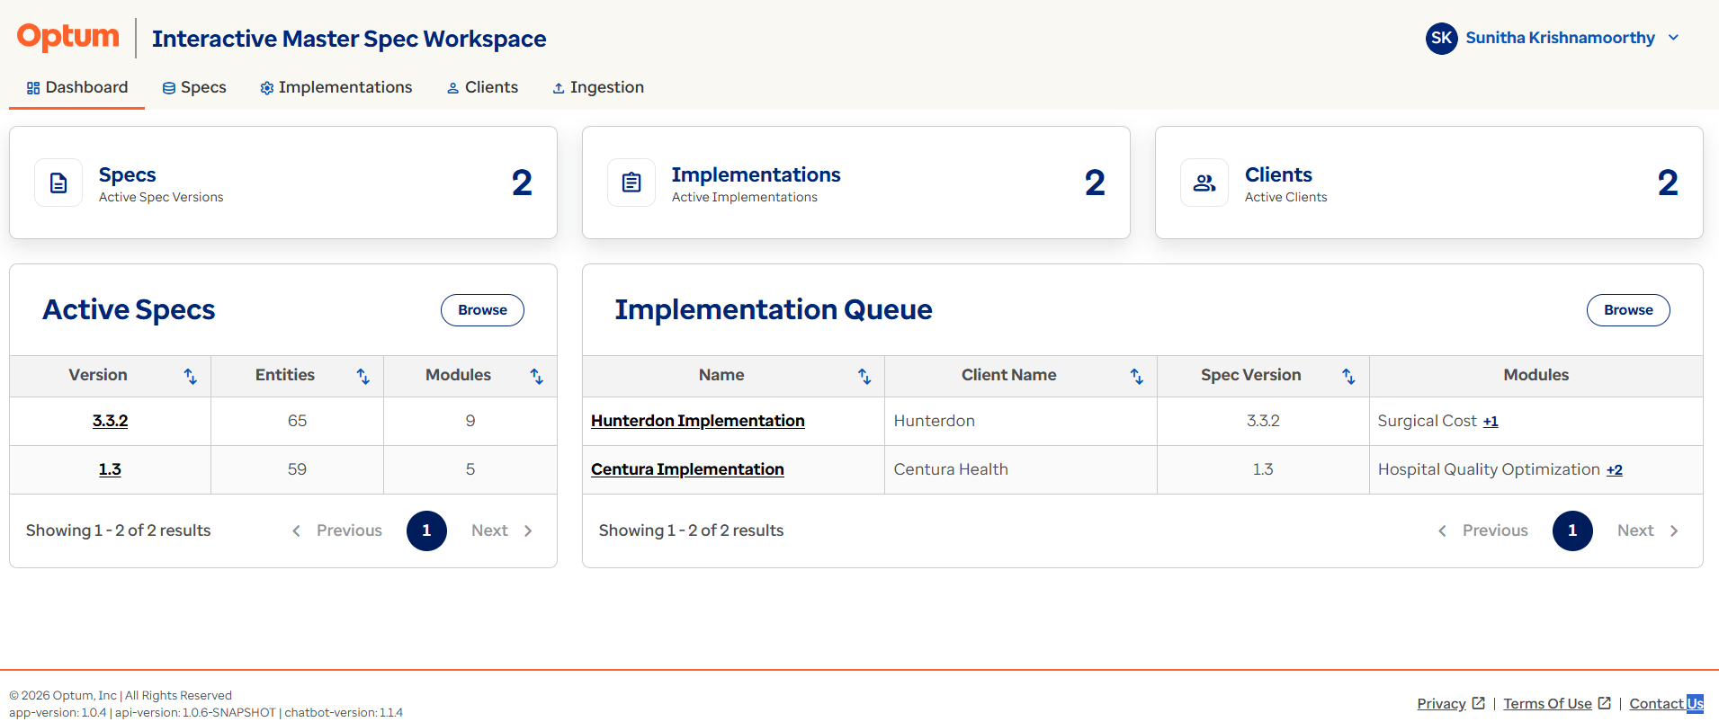Screen dimensions: 1719x722
Task: Click Previous in Implementation Queue pagination
Action: point(1483,530)
